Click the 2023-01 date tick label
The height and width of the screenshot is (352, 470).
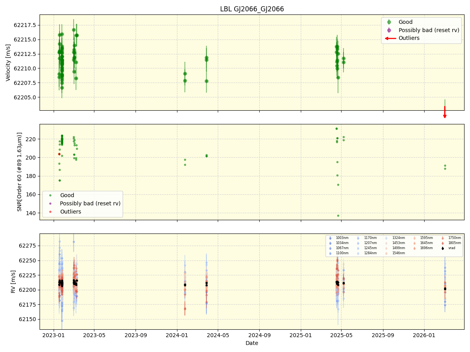coord(54,335)
